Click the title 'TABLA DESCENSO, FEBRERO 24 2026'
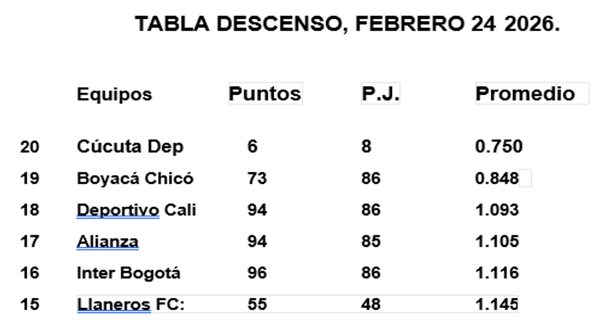This screenshot has height=334, width=596. [348, 23]
